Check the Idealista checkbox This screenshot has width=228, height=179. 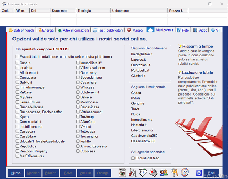[x=17, y=67]
